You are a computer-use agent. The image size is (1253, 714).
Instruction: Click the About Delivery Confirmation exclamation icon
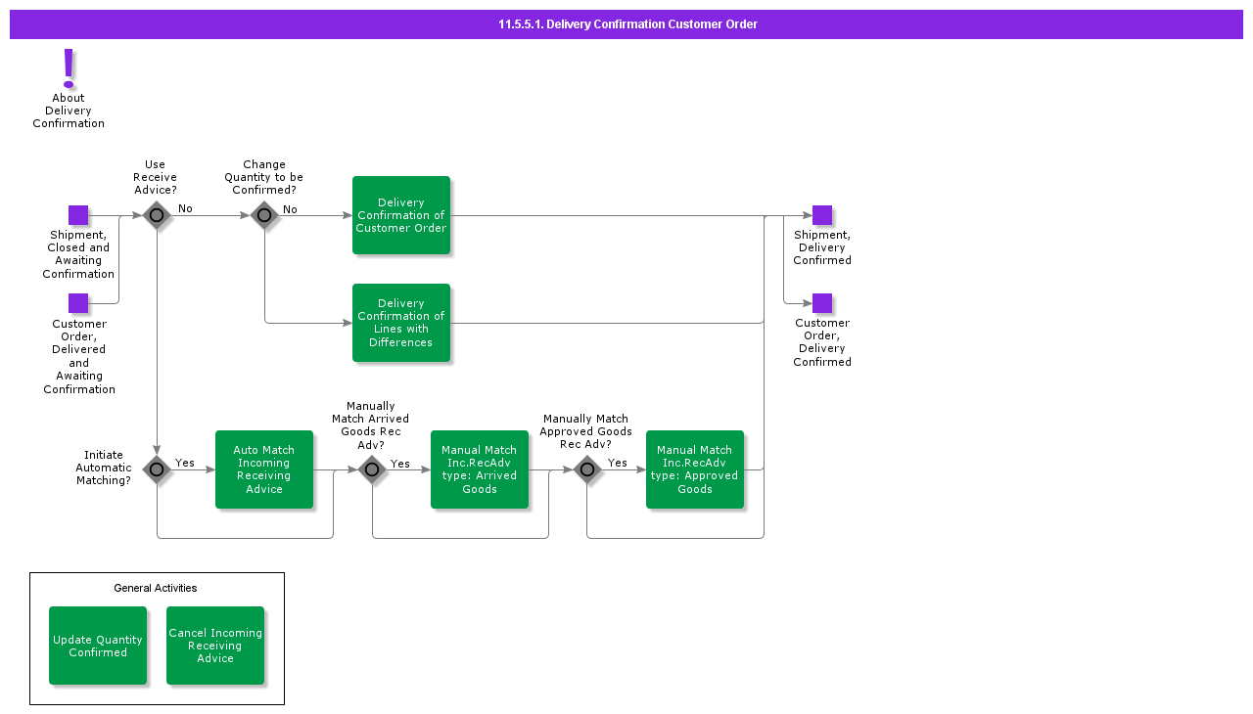pos(69,68)
